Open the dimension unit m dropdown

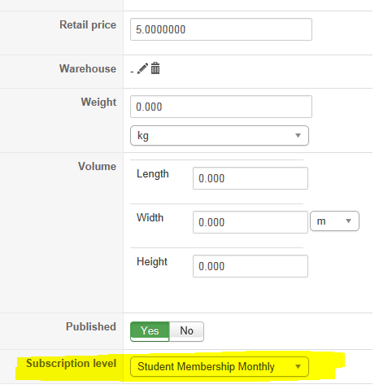tap(334, 221)
